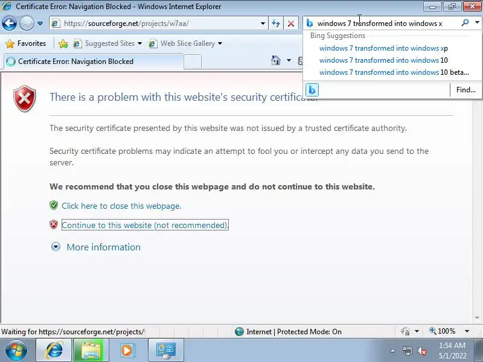Open the status bar security dropdown arrow
Viewport: 483px width, 362px height.
click(x=417, y=331)
